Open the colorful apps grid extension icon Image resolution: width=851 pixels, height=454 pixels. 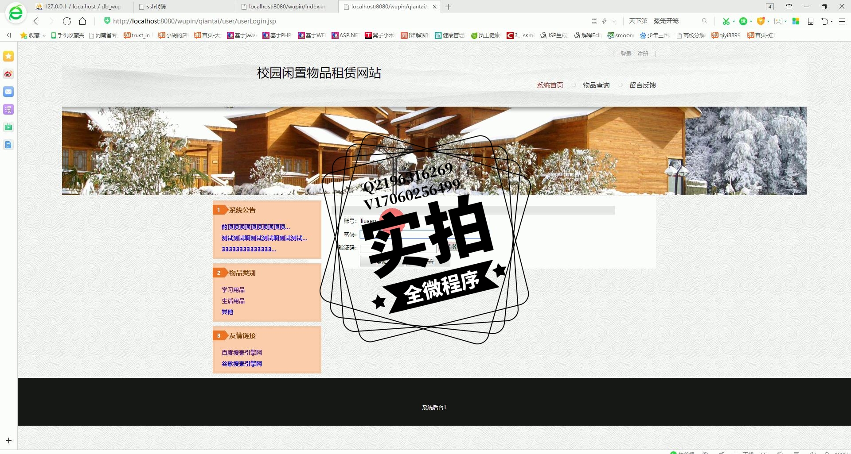(x=796, y=21)
